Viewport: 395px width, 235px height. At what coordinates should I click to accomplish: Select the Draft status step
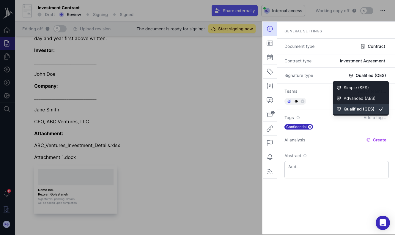[46, 15]
